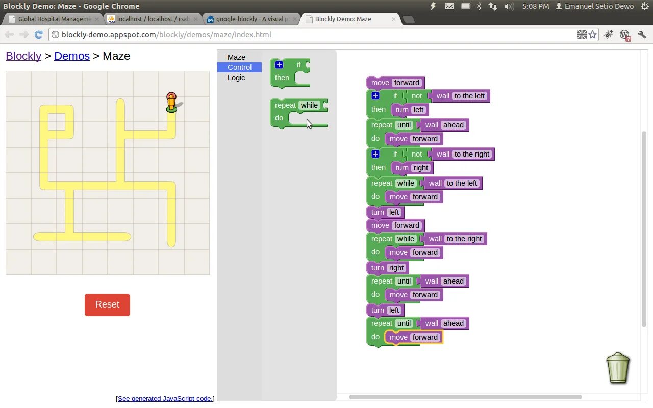
Task: Click the Pegman figure in the maze
Action: [171, 102]
